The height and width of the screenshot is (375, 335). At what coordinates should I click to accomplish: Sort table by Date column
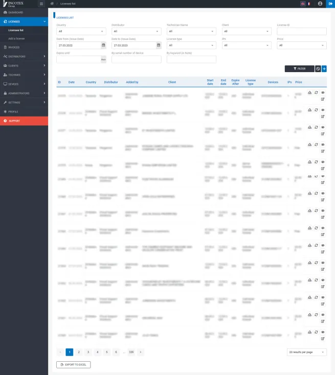click(x=72, y=82)
